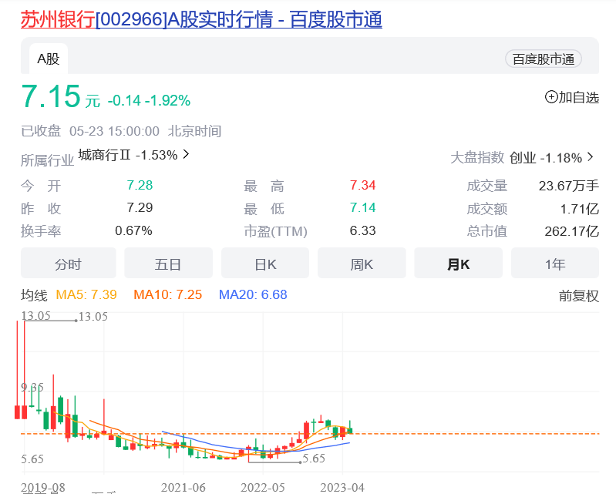This screenshot has height=494, width=616.
Task: Click the 总市值 value 262.17亿
Action: [571, 231]
